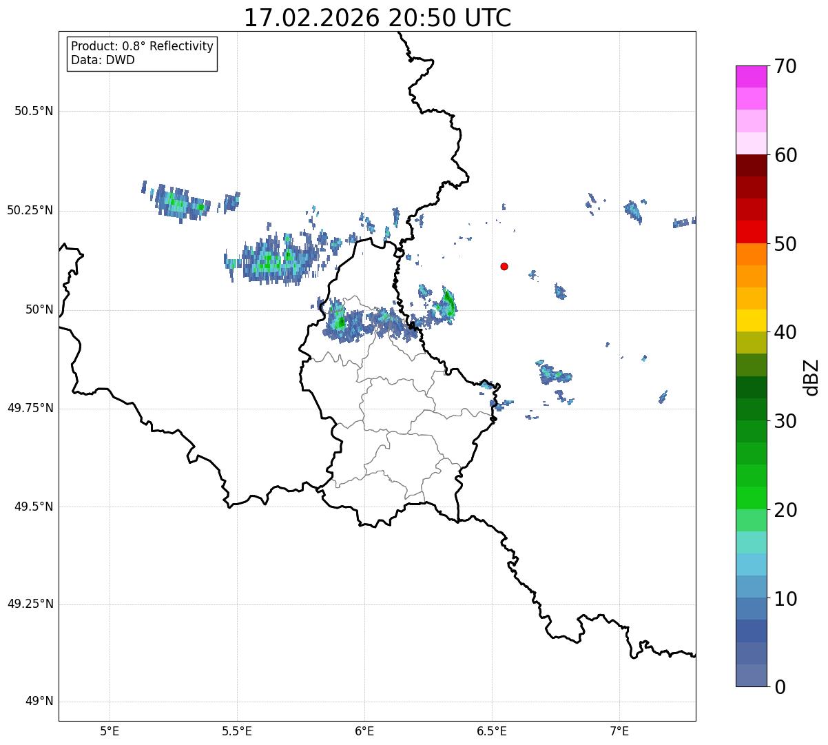Screen dimensions: 828x745
Task: Click the '49°N' latitude label
Action: coord(39,702)
